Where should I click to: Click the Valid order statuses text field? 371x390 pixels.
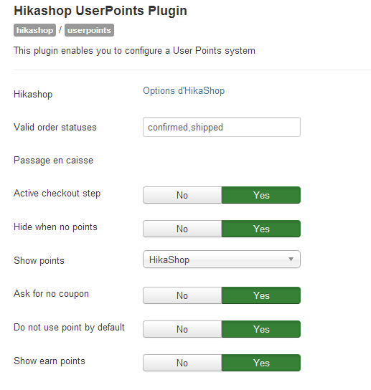click(x=222, y=127)
